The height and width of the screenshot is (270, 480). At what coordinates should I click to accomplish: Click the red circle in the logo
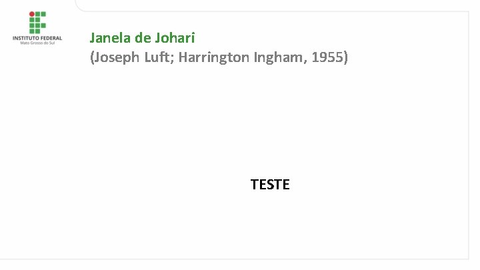pos(31,13)
